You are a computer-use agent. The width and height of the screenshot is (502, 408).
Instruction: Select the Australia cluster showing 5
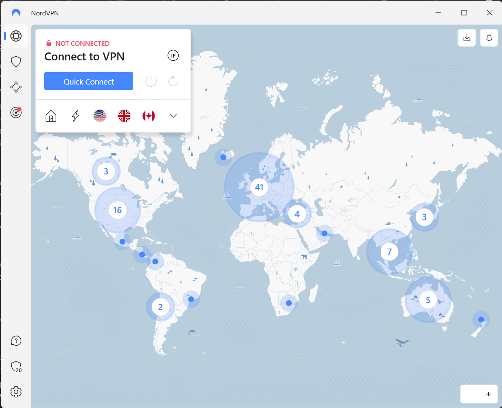click(428, 299)
